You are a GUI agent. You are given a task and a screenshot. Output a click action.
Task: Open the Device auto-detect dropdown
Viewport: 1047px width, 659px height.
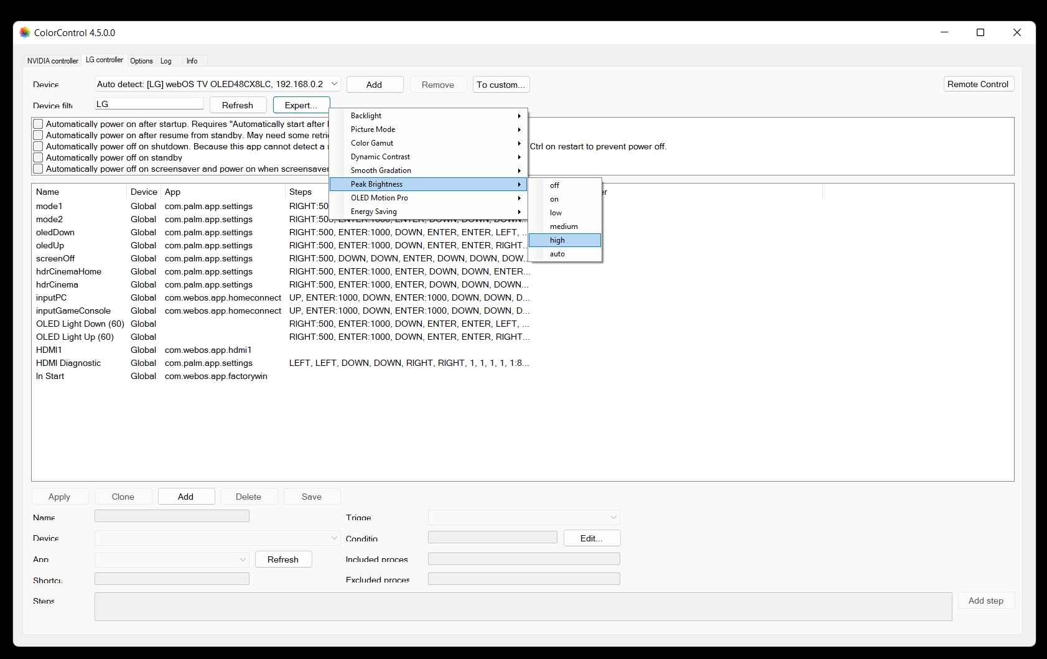click(217, 84)
